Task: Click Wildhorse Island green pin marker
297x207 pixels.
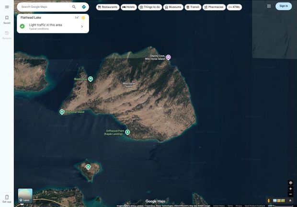Action: (62, 112)
